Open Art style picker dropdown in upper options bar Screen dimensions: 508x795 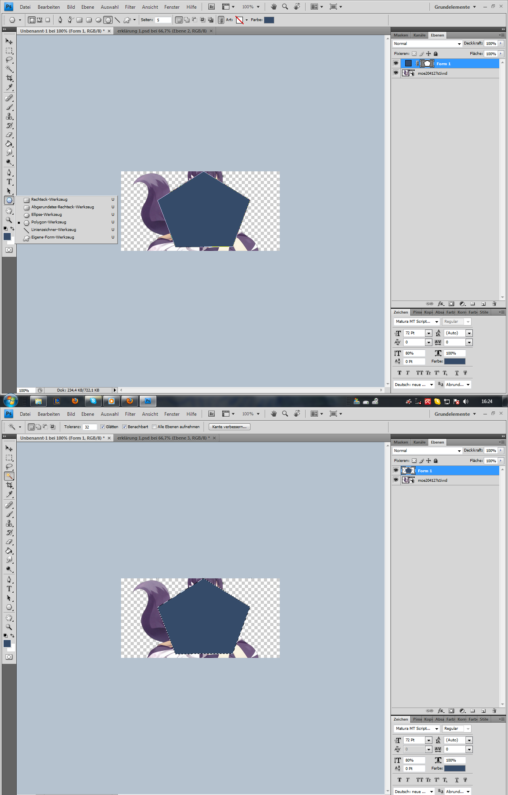(246, 20)
